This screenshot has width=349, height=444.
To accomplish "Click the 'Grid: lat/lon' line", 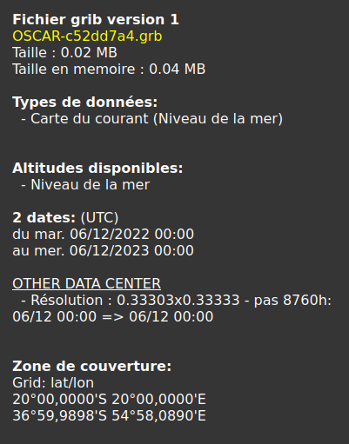I will [53, 383].
